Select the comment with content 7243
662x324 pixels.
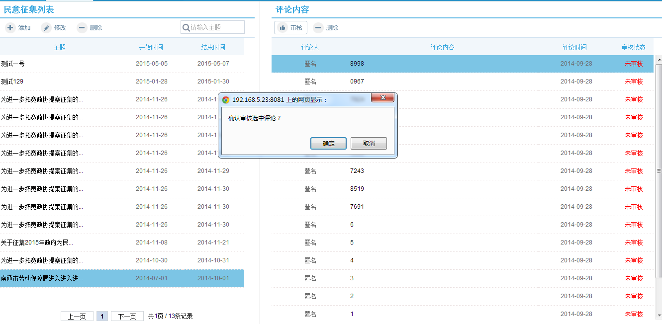tap(463, 171)
